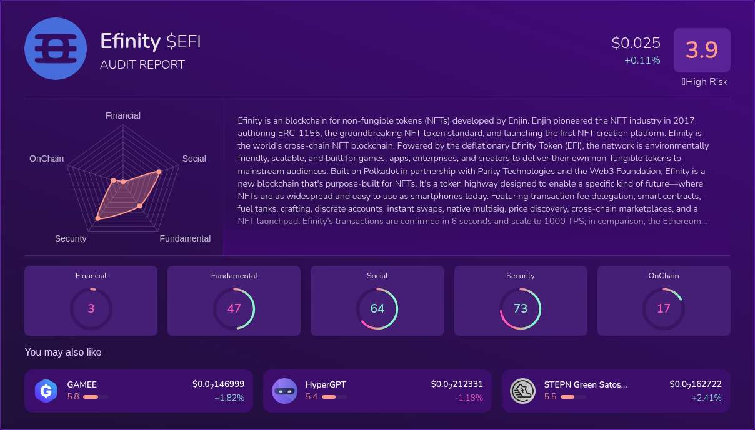The width and height of the screenshot is (755, 430).
Task: Click the HyperGPT robot face icon
Action: click(284, 391)
